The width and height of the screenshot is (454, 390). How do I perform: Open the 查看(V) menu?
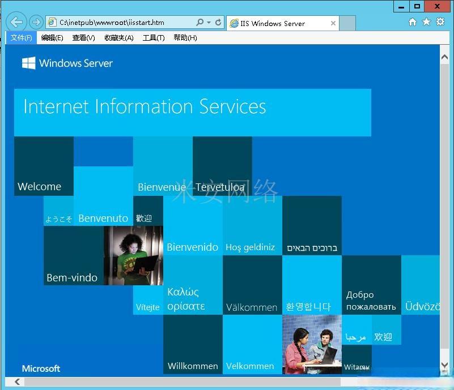pos(83,38)
